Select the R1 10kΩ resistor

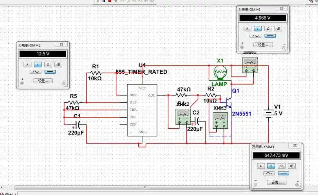(96, 73)
